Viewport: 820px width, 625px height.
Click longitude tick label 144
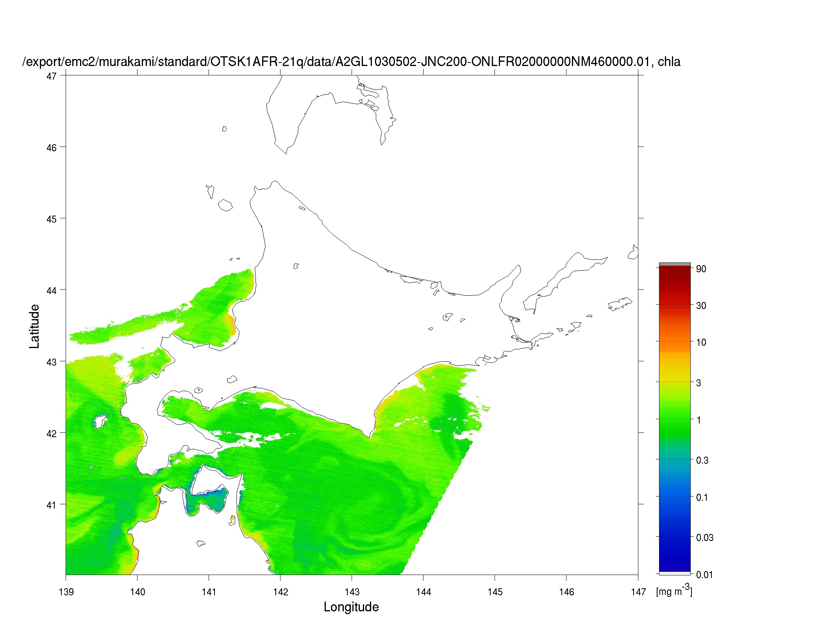(x=423, y=592)
